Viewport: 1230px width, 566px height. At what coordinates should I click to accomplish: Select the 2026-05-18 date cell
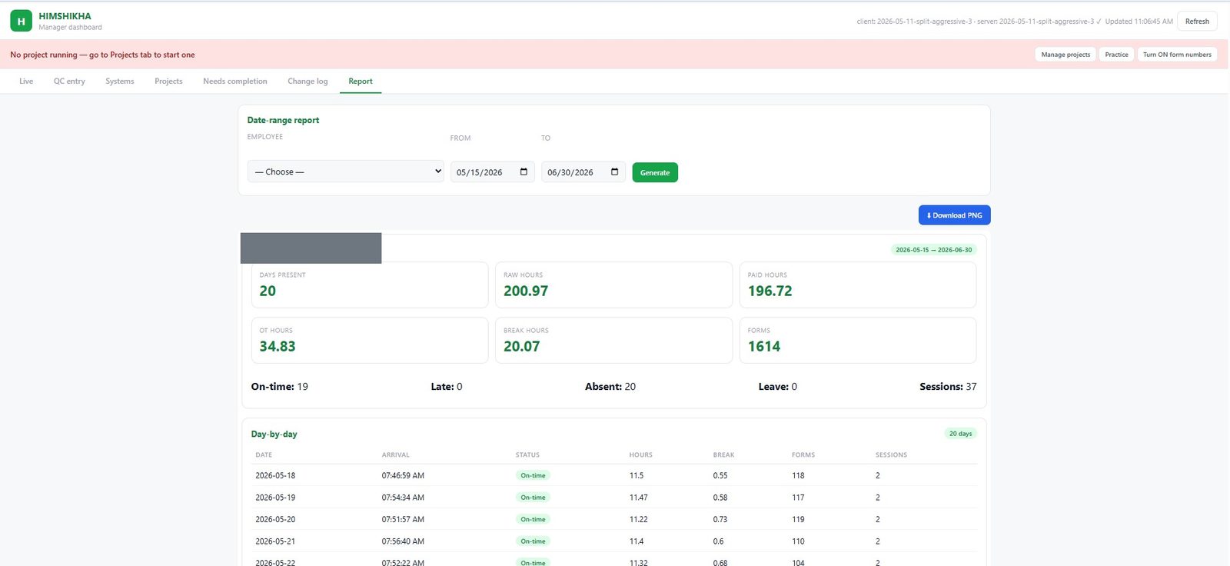[275, 475]
